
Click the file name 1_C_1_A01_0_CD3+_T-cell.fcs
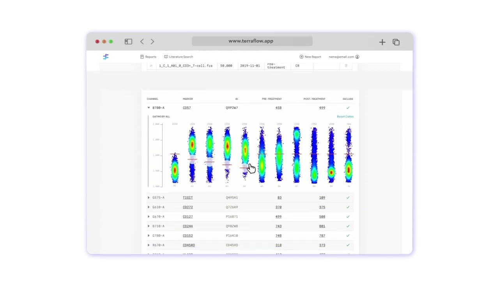[186, 66]
